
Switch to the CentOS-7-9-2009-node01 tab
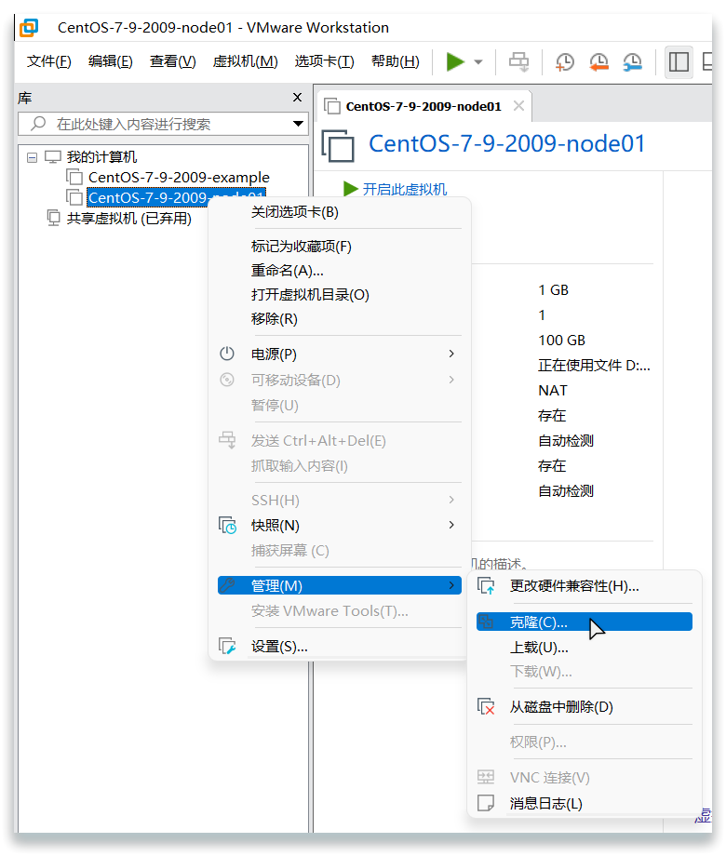click(x=423, y=106)
